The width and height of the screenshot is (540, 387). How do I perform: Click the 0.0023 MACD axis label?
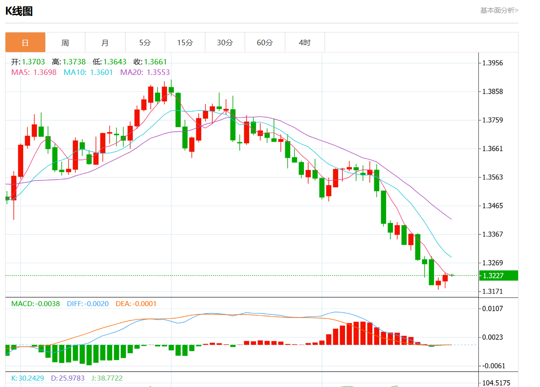[493, 337]
